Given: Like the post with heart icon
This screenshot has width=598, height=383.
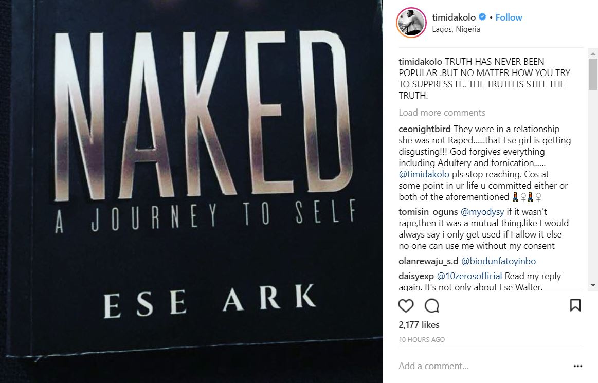Looking at the screenshot, I should 406,306.
